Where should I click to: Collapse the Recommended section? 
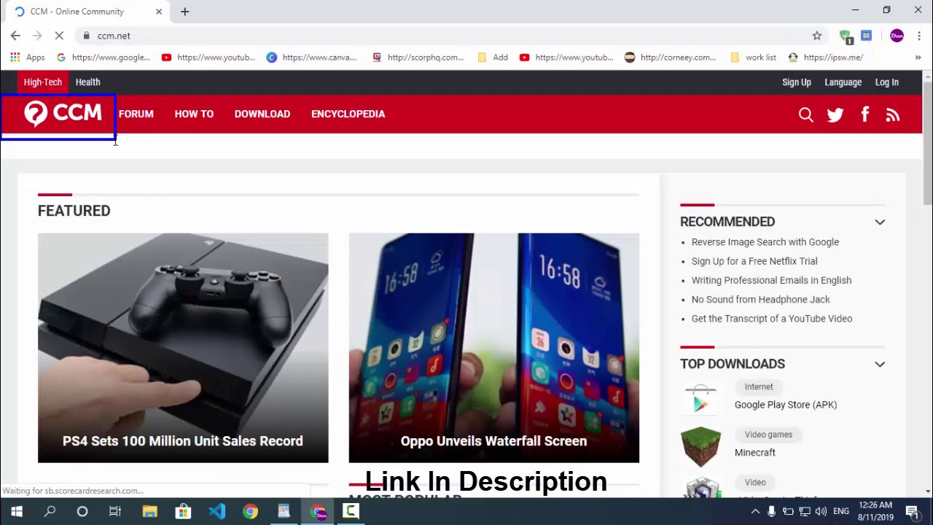coord(880,222)
